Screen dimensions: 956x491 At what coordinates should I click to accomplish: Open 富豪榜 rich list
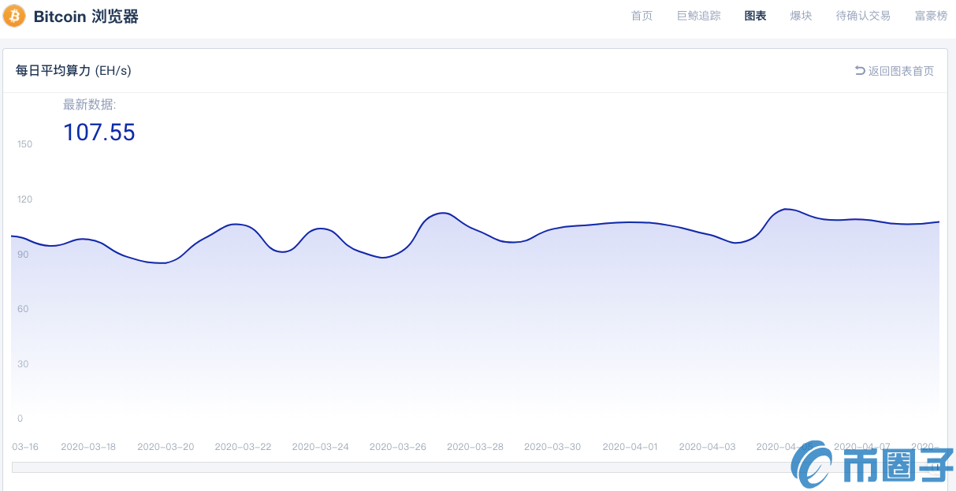point(931,15)
